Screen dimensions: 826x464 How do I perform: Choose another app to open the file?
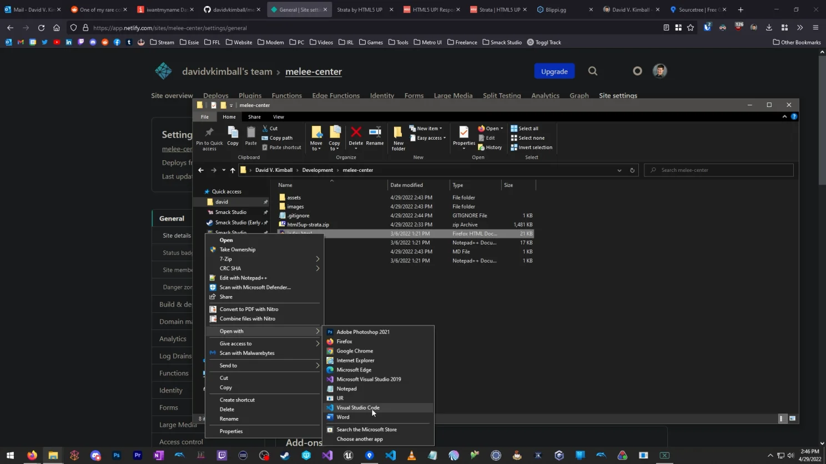click(360, 438)
